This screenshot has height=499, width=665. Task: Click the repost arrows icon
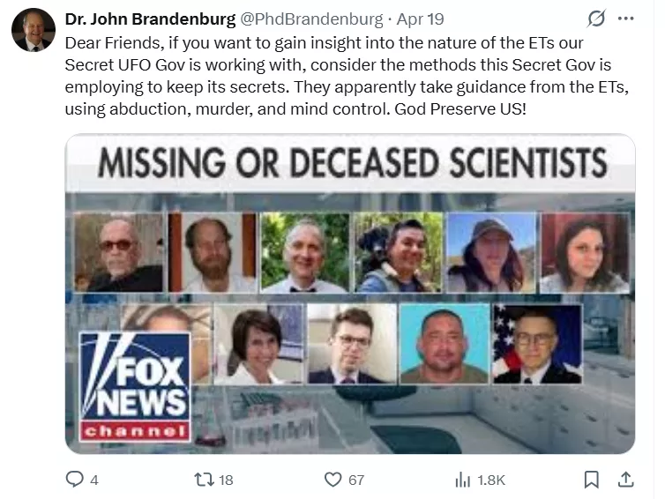pyautogui.click(x=203, y=480)
